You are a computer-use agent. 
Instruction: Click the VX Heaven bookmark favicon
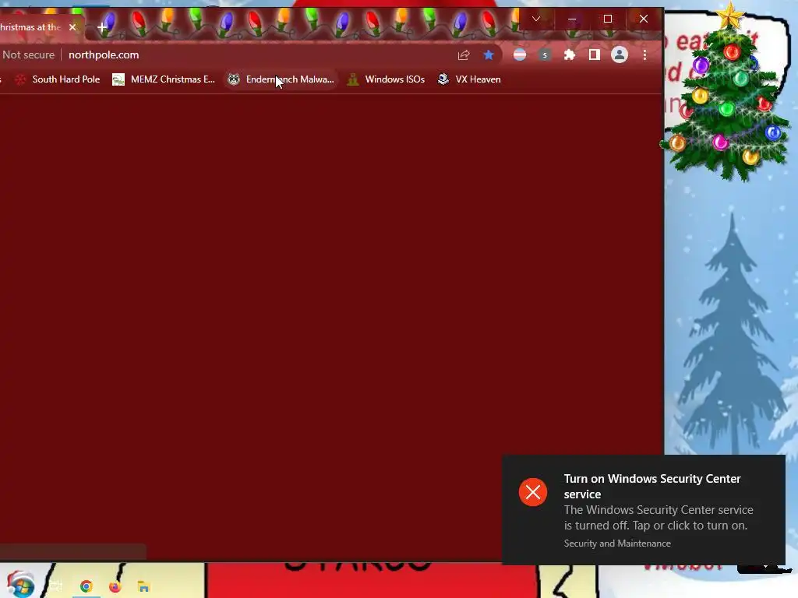click(443, 79)
